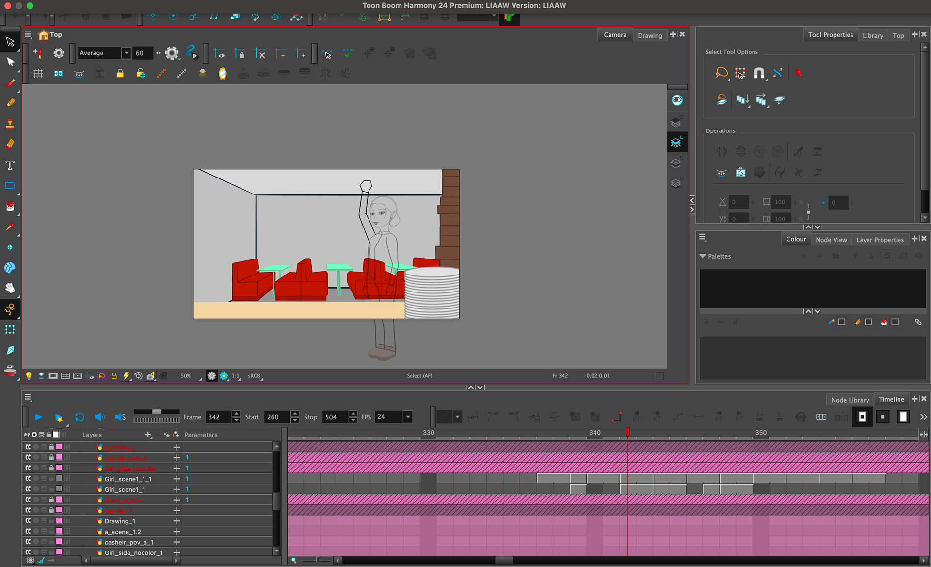Screen dimensions: 931x567
Task: Hide the Drawing_1 layer via eye toggle
Action: 28,521
